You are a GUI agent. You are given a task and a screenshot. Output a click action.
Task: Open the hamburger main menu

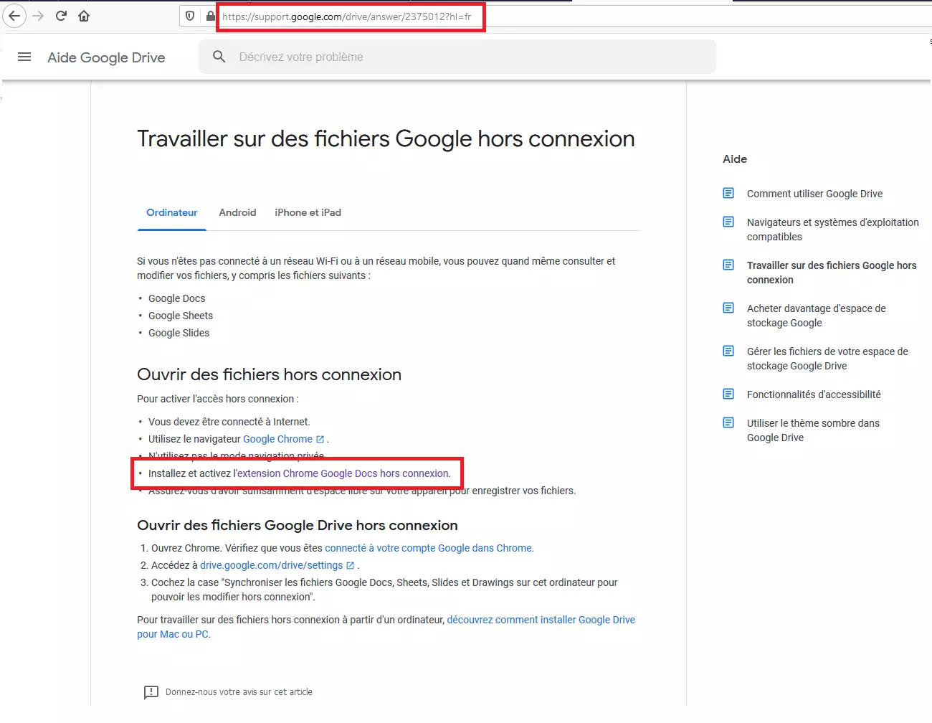[24, 57]
